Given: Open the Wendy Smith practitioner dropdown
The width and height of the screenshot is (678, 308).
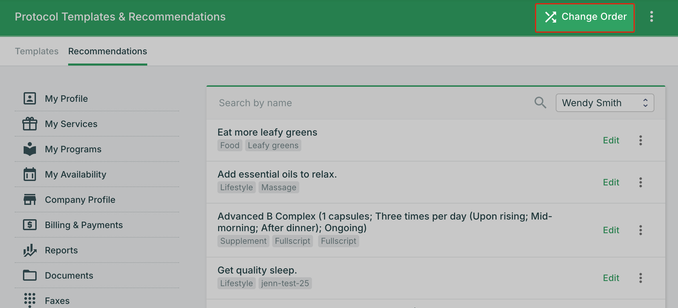Looking at the screenshot, I should (605, 103).
